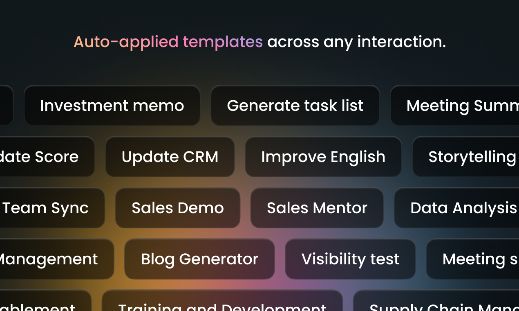Select the chip ending in Management
Image resolution: width=519 pixels, height=311 pixels.
coord(57,259)
